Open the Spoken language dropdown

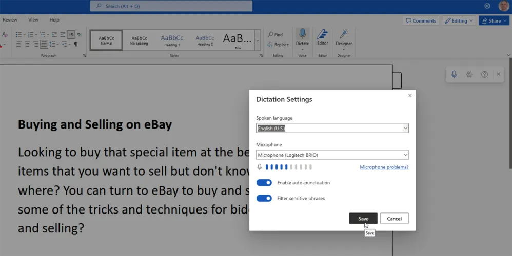click(332, 128)
